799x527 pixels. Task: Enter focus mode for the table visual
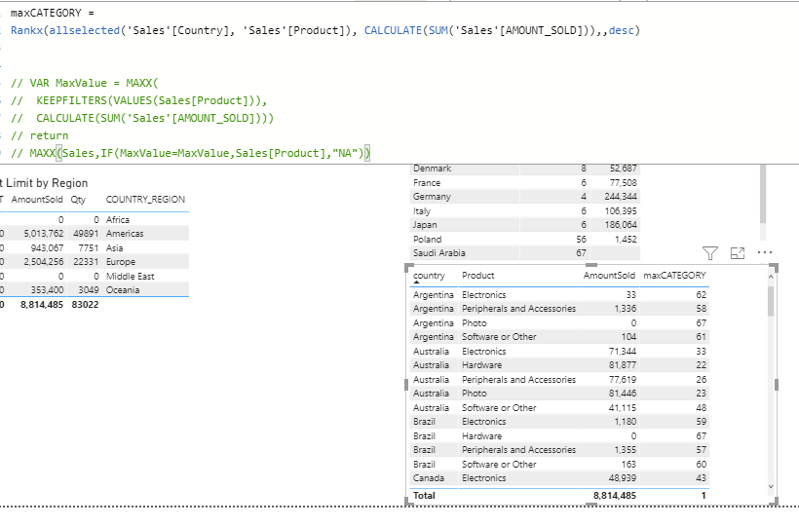click(738, 253)
